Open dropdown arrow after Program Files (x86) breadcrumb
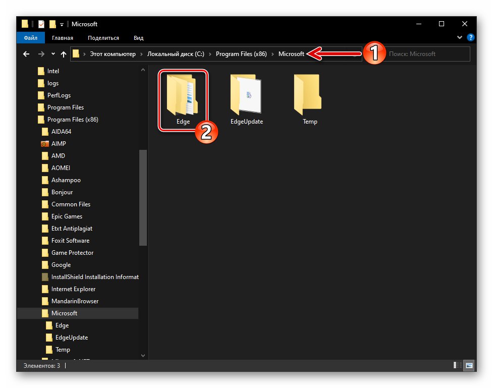The height and width of the screenshot is (388, 493). [272, 54]
